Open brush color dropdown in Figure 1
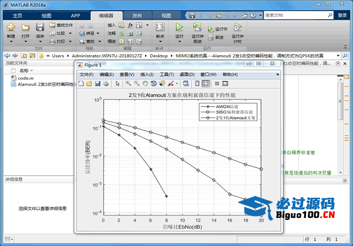 click(x=177, y=84)
